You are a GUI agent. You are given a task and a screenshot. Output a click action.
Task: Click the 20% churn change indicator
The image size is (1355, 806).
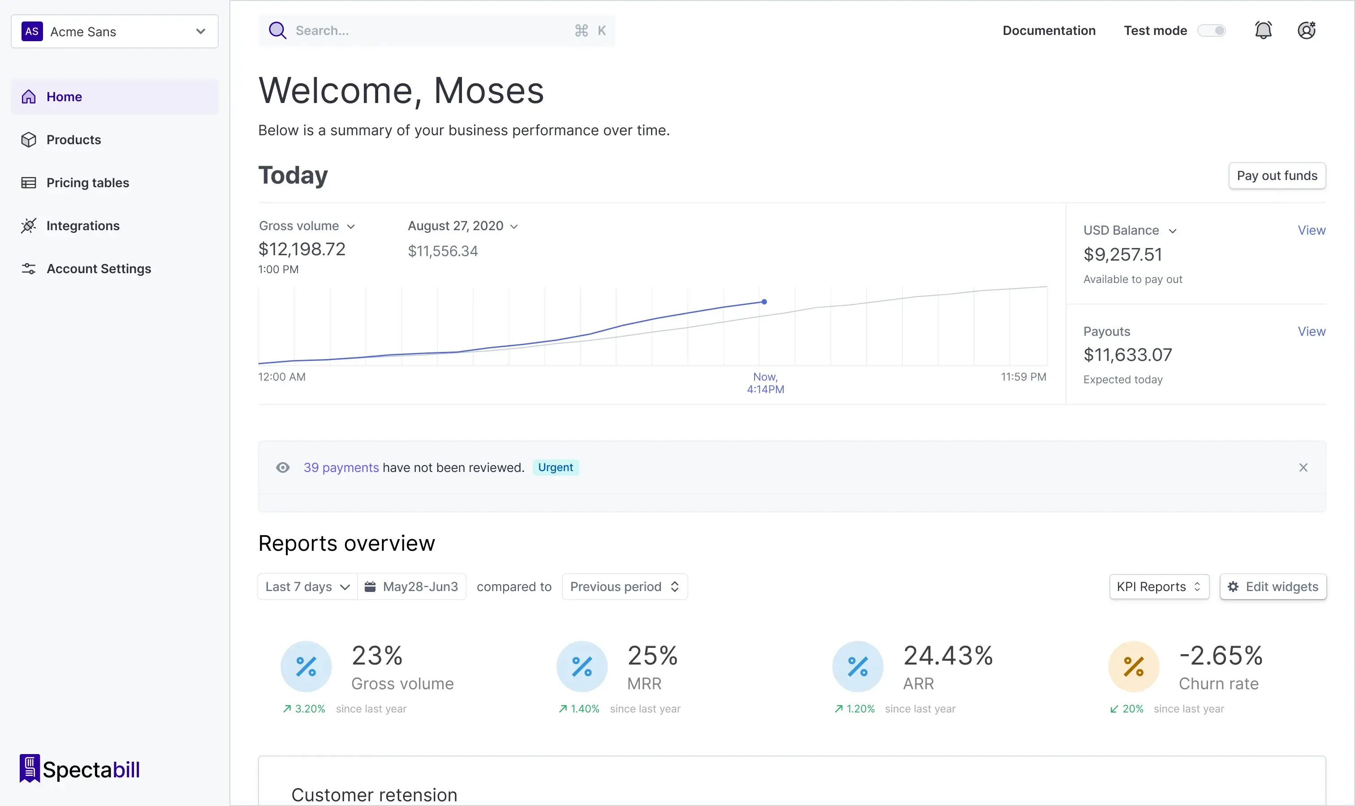tap(1127, 709)
